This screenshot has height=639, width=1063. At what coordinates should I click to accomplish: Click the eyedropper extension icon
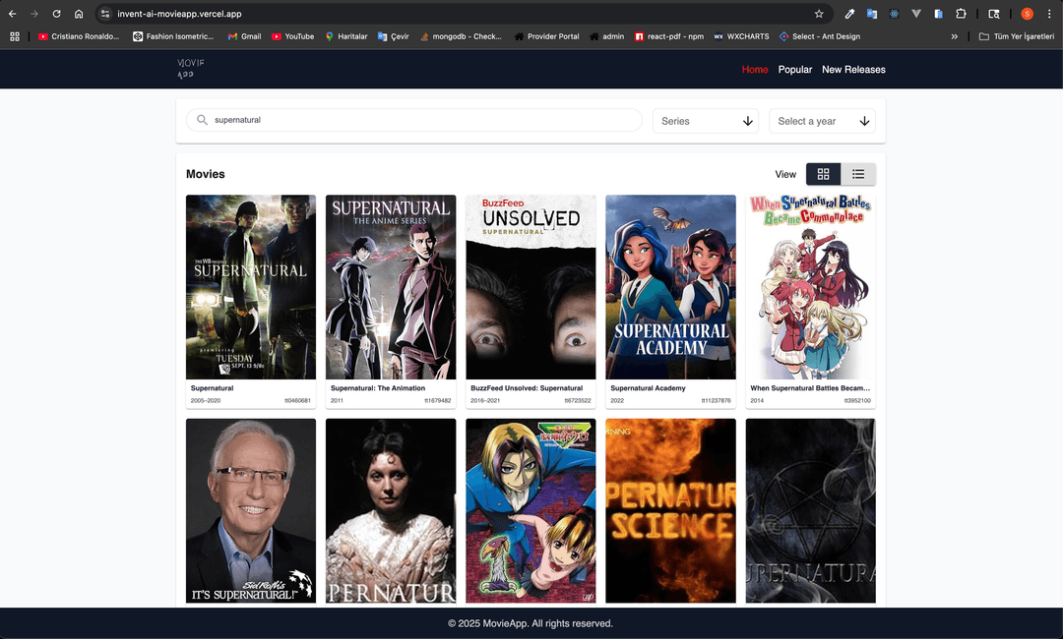click(849, 14)
